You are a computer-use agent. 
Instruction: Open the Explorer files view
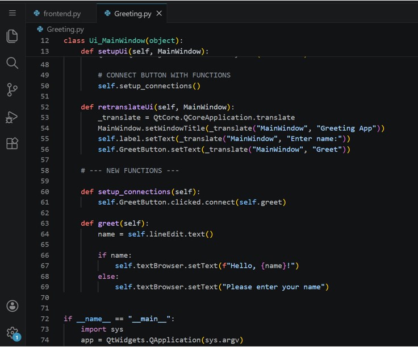pos(12,36)
